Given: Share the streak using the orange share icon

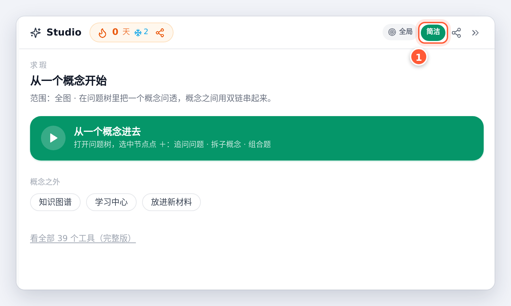Looking at the screenshot, I should (x=160, y=32).
